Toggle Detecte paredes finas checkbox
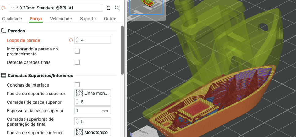 [x=77, y=62]
